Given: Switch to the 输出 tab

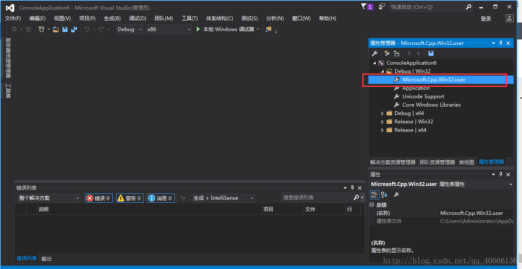Looking at the screenshot, I should tap(47, 259).
